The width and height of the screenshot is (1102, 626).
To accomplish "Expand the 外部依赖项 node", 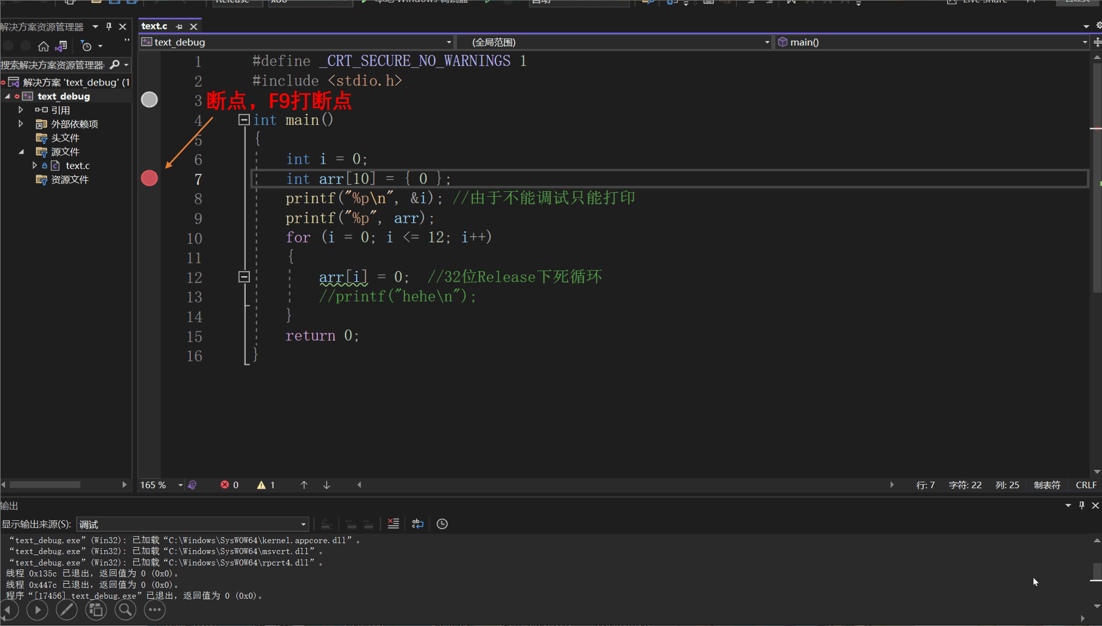I will 21,124.
